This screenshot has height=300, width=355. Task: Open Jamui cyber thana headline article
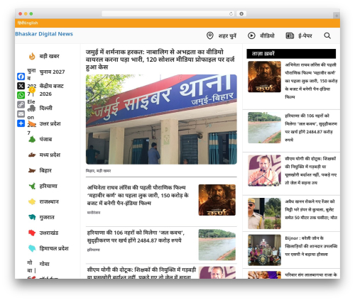tap(160, 60)
